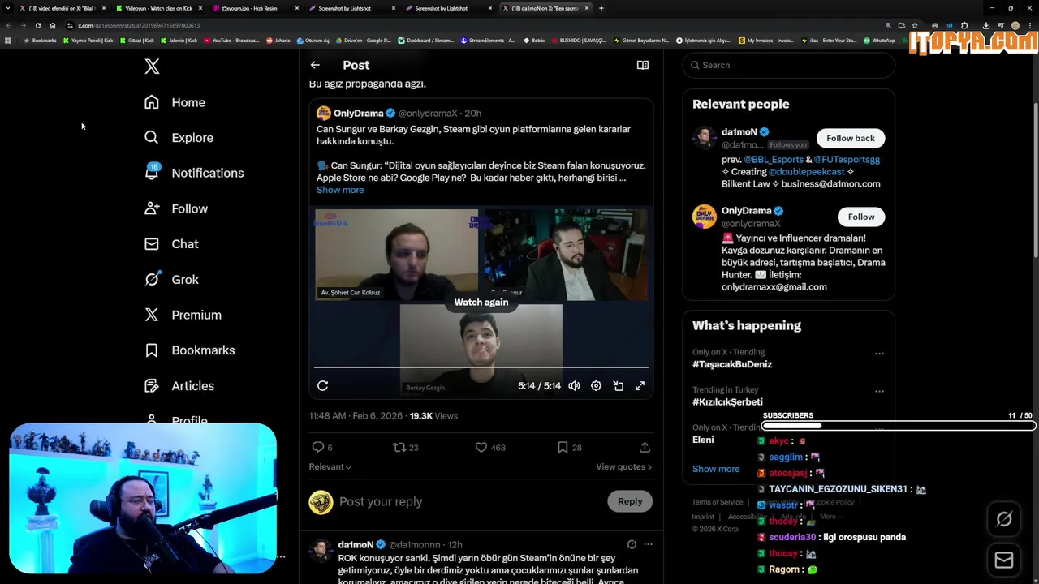1039x584 pixels.
Task: Share the post using upload icon
Action: (x=645, y=447)
